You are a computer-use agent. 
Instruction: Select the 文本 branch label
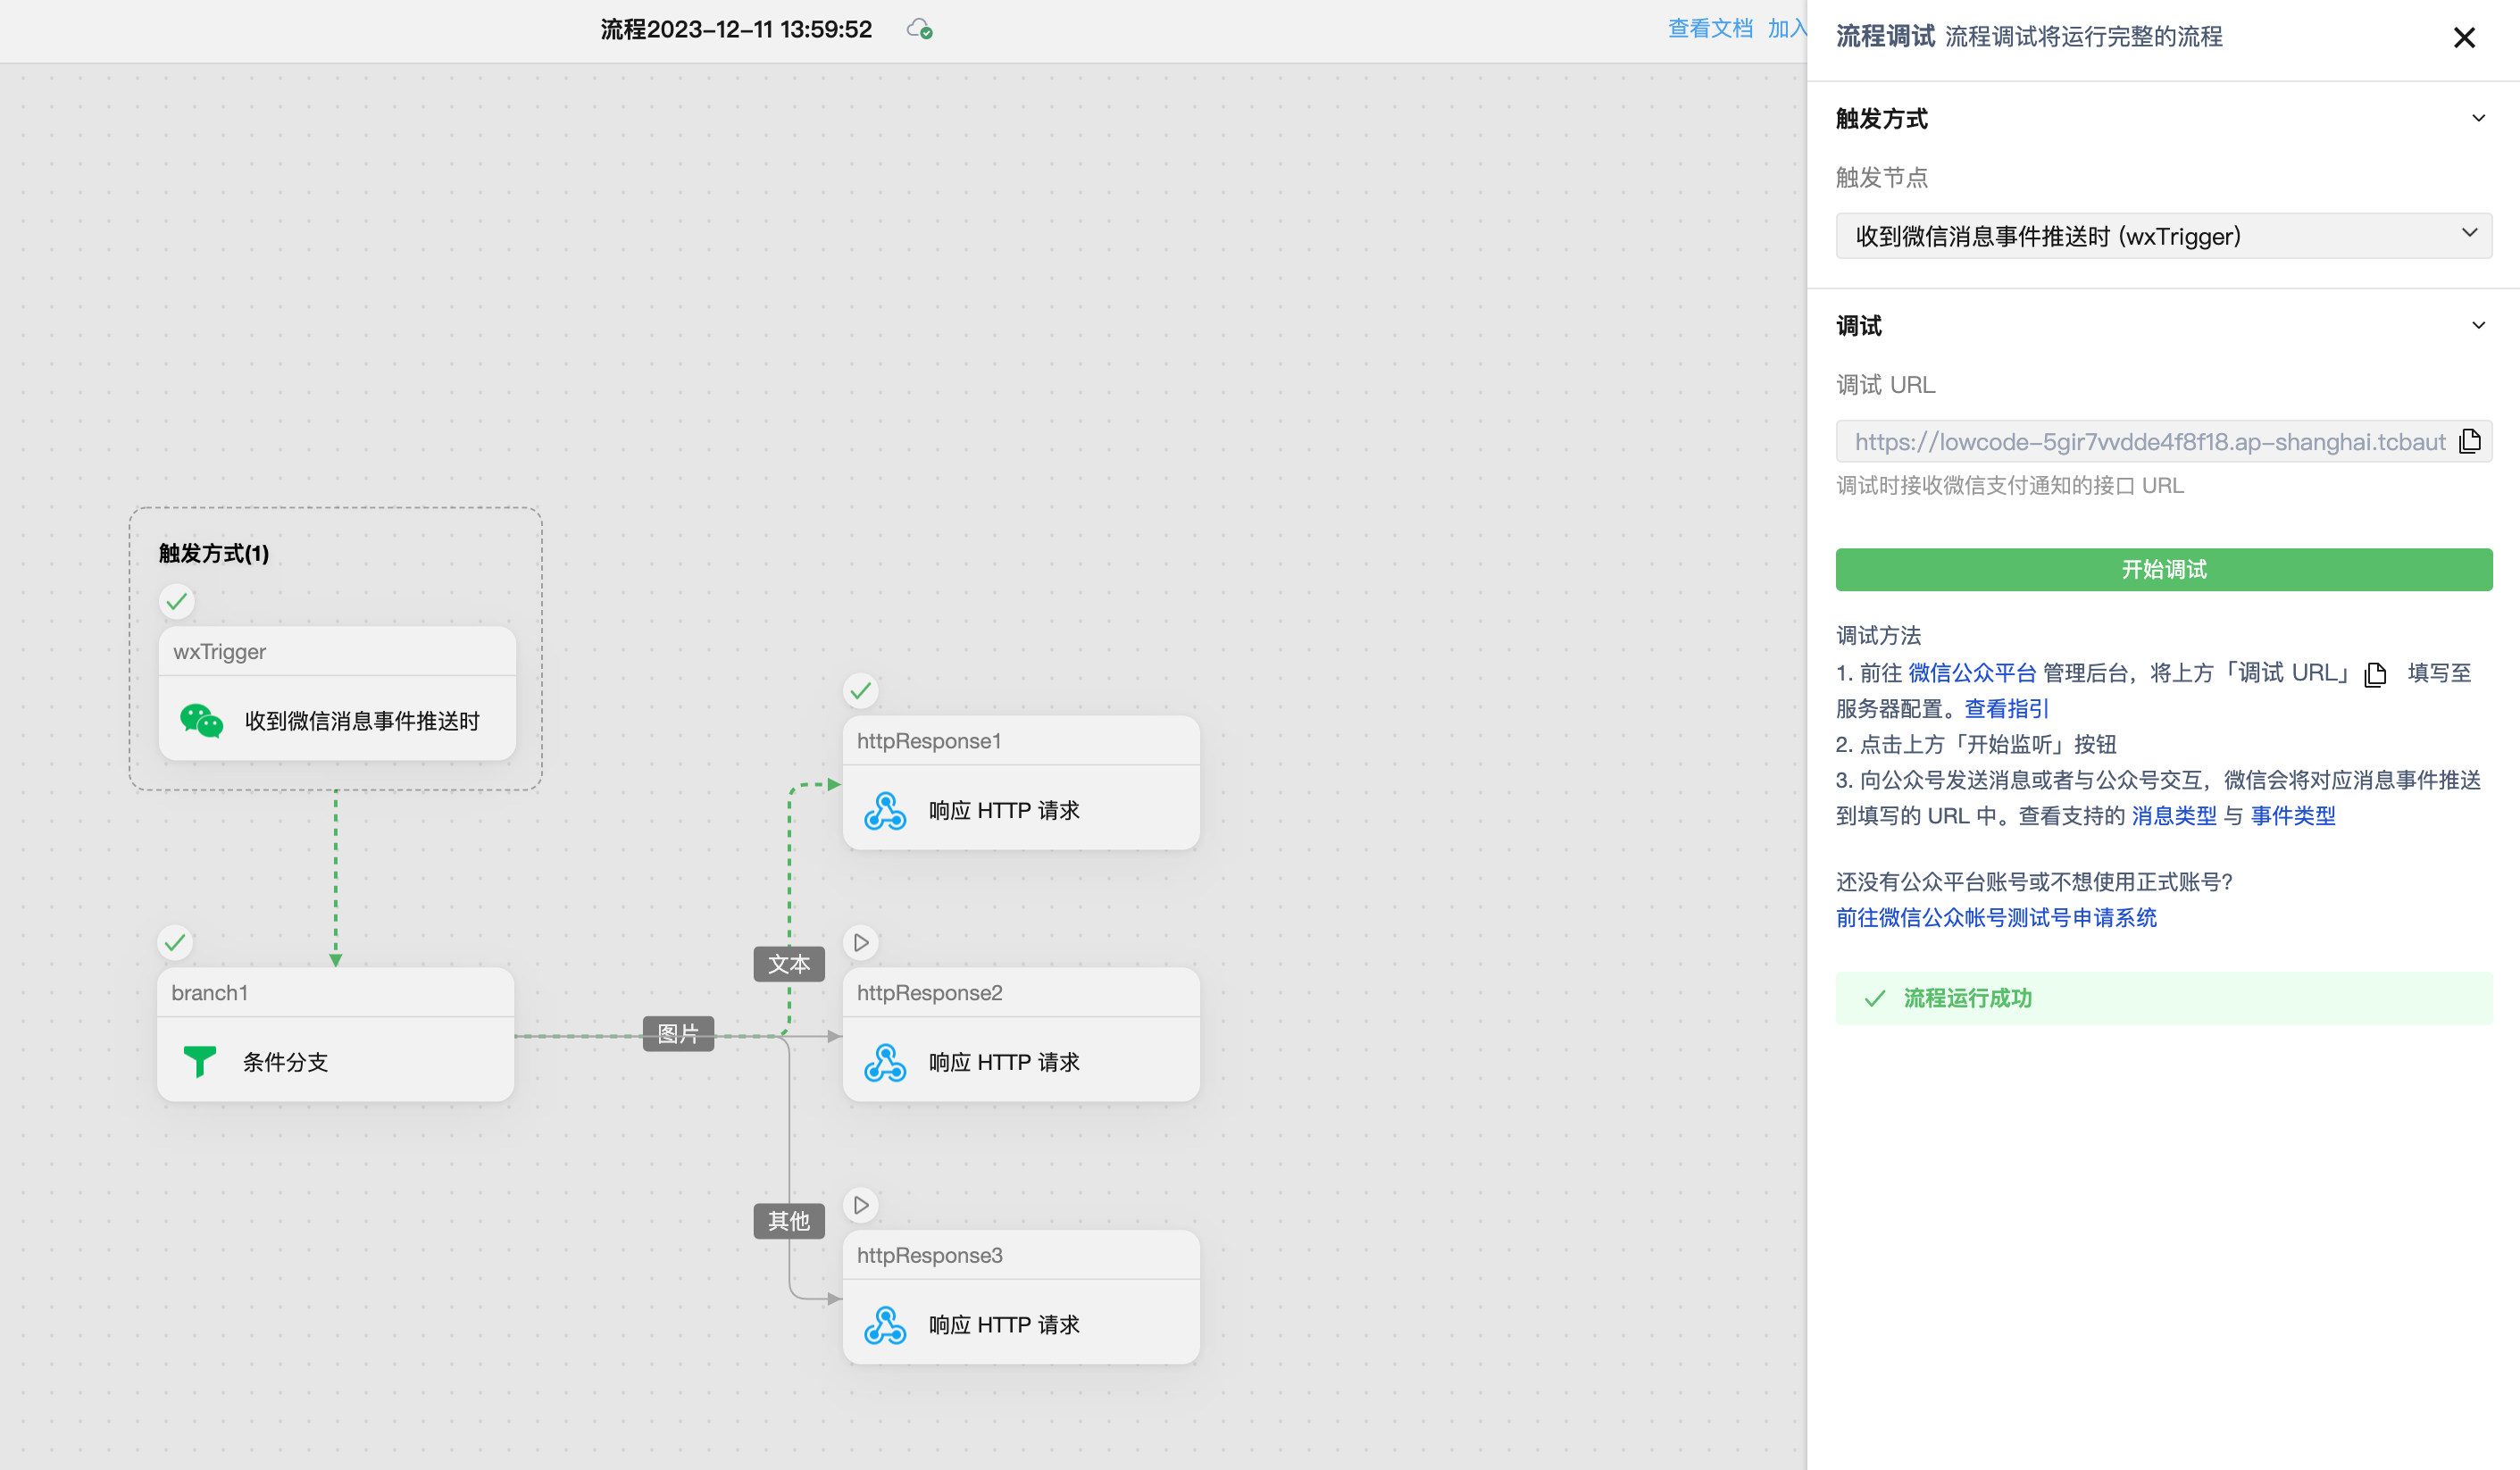tap(788, 964)
